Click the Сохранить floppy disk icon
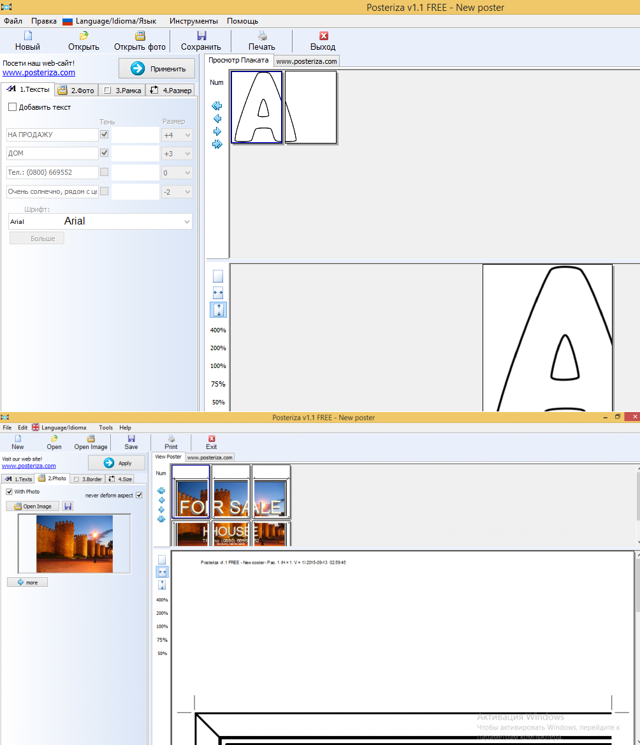Image resolution: width=640 pixels, height=745 pixels. click(201, 36)
